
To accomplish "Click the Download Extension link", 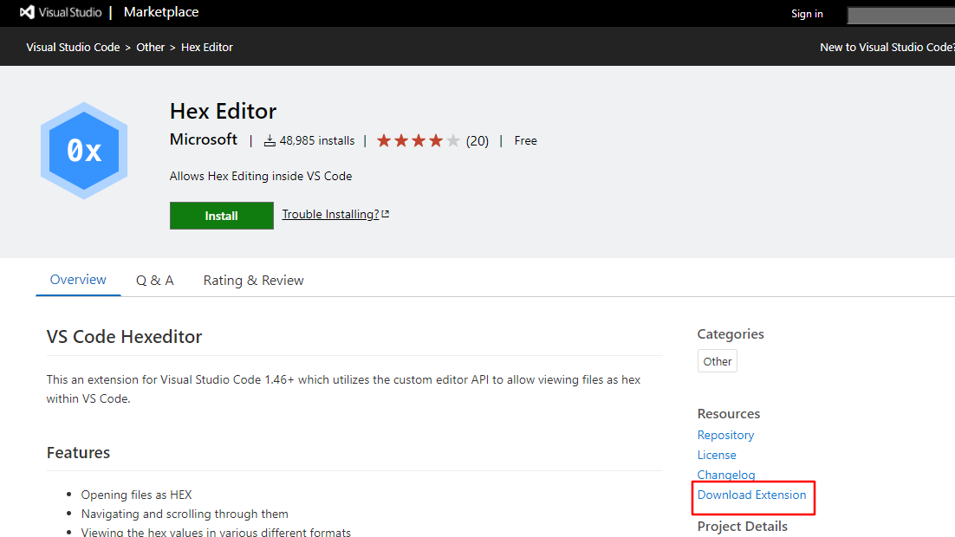I will click(x=751, y=495).
